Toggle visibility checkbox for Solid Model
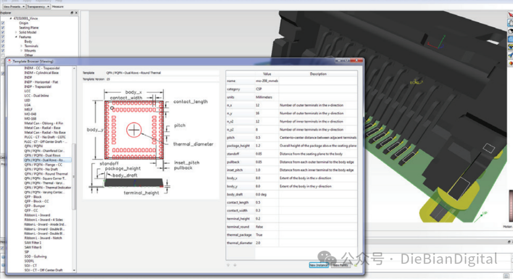 click(3, 32)
